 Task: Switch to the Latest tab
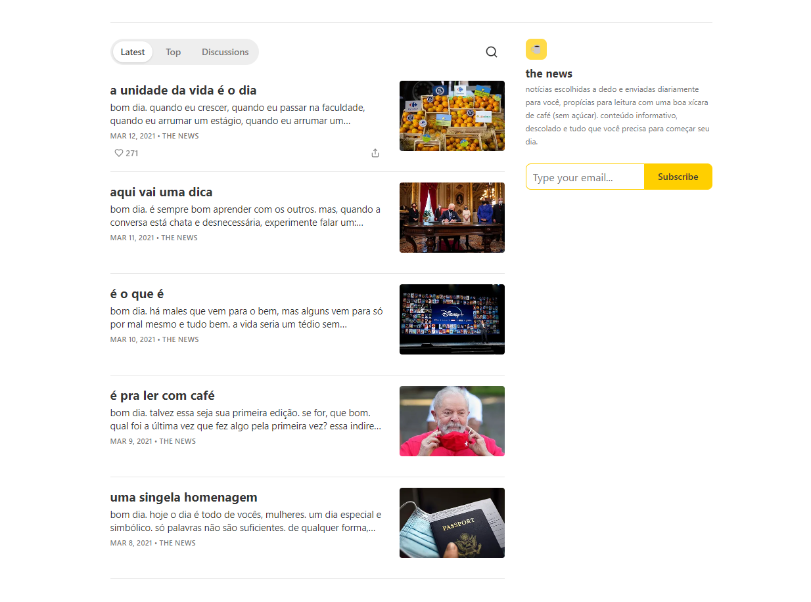pos(133,52)
